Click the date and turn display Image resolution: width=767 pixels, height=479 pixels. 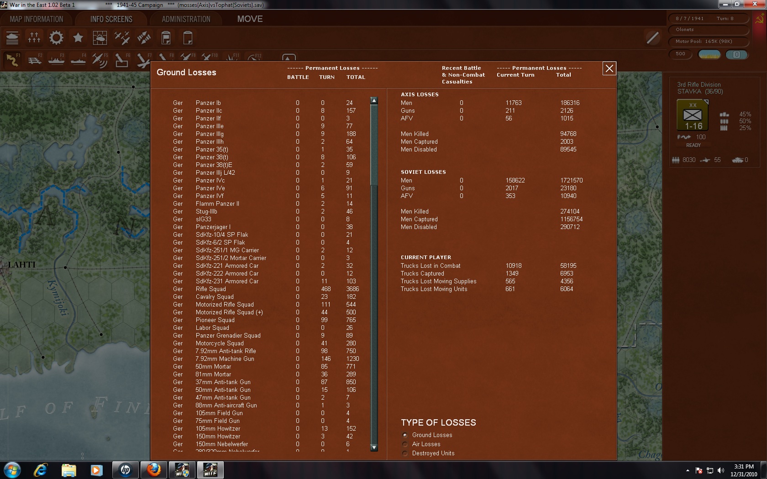709,19
